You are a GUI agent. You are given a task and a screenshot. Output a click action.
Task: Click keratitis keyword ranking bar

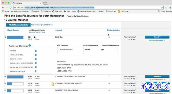(36, 51)
